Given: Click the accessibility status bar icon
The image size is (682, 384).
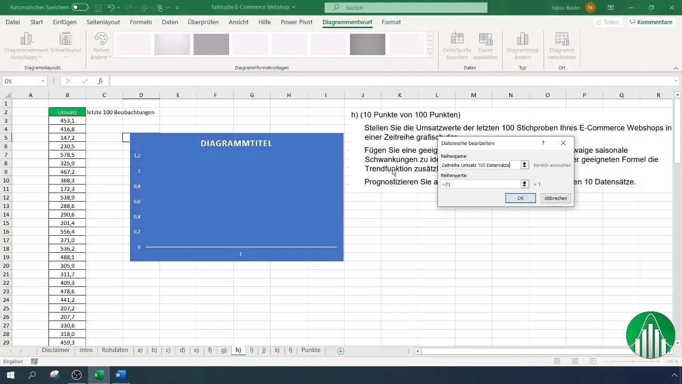Looking at the screenshot, I should point(35,362).
